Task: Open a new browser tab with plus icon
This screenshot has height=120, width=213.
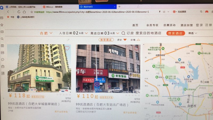Action: pos(119,6)
